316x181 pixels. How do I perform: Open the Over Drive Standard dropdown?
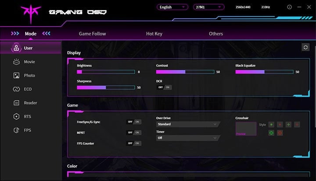pyautogui.click(x=187, y=124)
